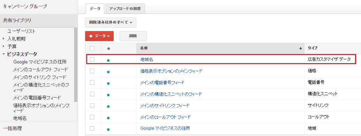Check the box for メインのサイトリンク フィード row
Viewport: 361px width, 136px height.
[x=92, y=105]
